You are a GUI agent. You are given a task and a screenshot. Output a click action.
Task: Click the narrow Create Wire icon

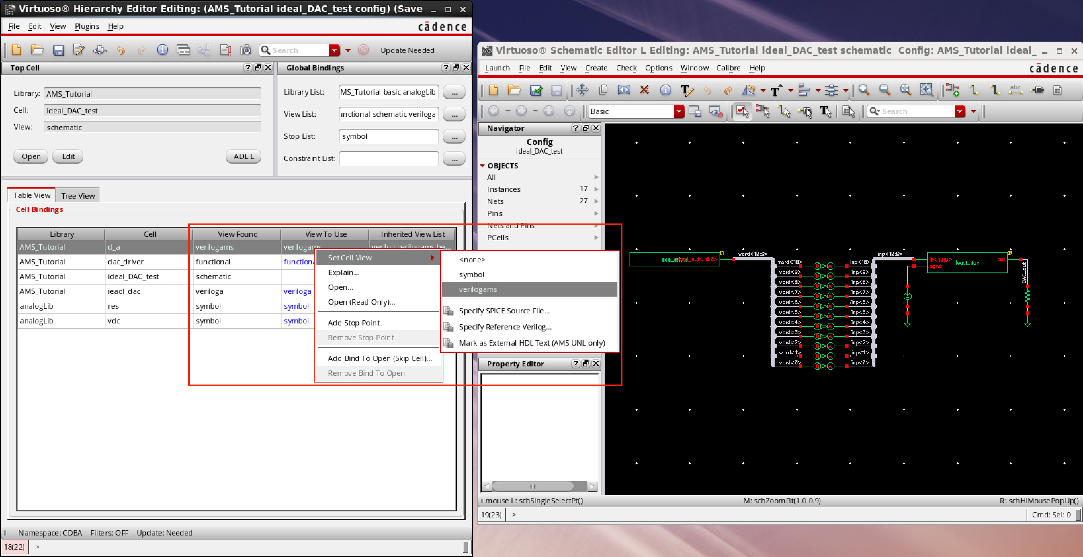point(974,90)
